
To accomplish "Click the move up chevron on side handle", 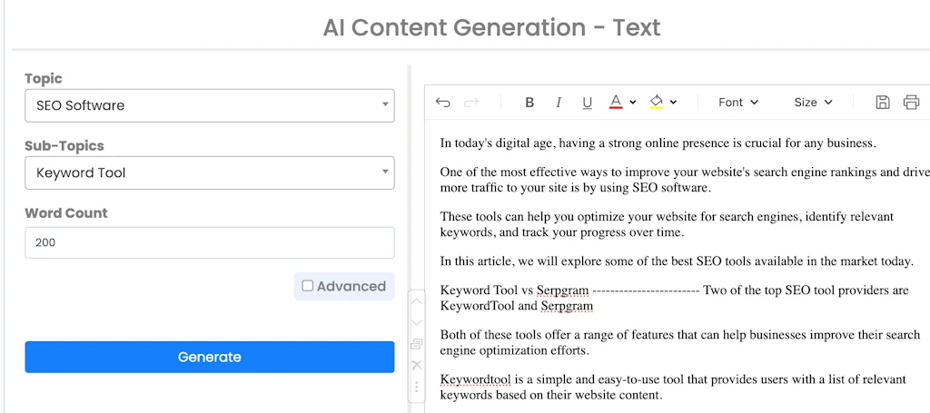I will [417, 302].
